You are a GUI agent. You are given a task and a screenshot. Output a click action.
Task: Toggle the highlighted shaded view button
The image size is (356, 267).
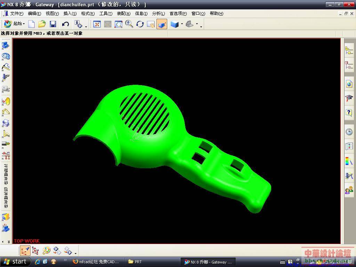click(x=162, y=24)
